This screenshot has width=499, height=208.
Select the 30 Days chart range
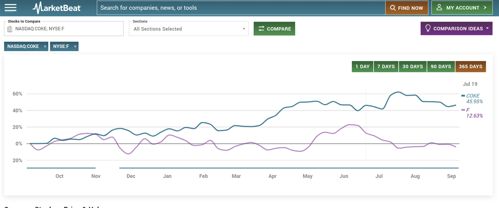(x=413, y=67)
